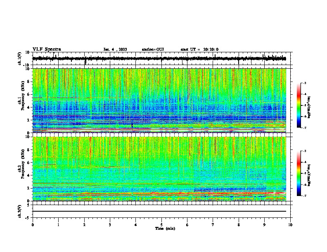Image resolution: width=327 pixels, height=252 pixels.
Task: Click the ch.1 spectrogram color bar
Action: [299, 105]
